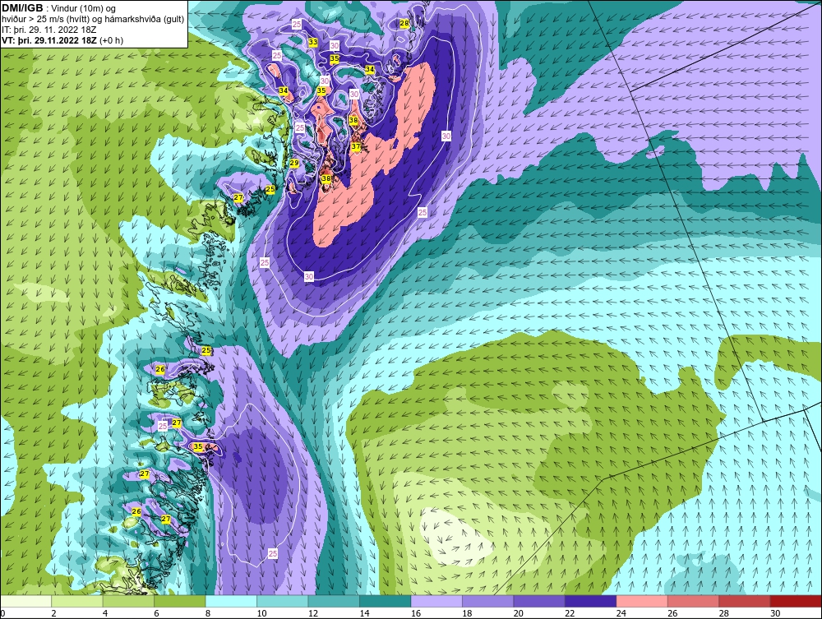822x619 pixels.
Task: Click legend tick label "14"
Action: (x=364, y=613)
